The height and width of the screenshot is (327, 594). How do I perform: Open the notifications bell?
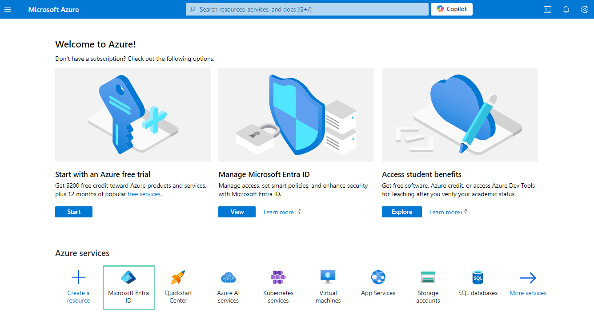tap(566, 9)
